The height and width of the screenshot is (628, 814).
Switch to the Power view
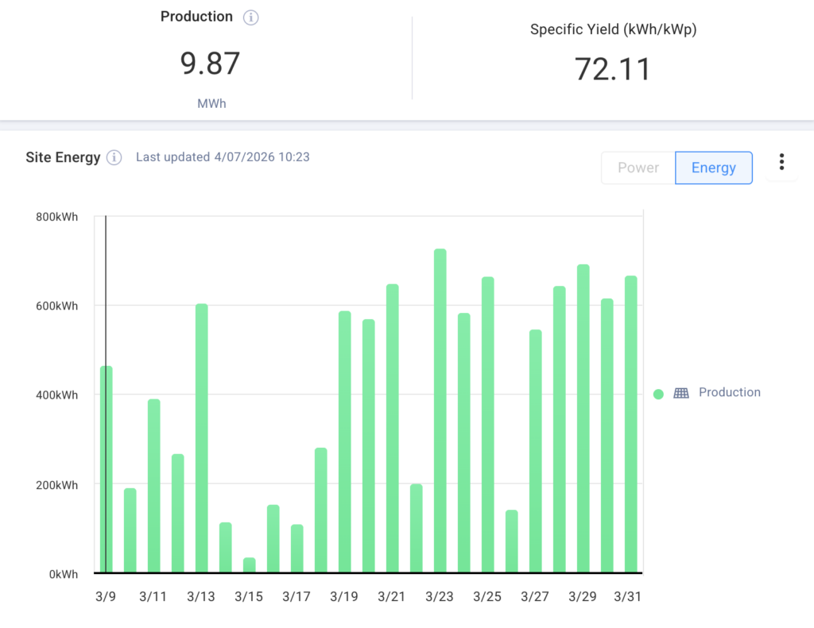pos(638,168)
